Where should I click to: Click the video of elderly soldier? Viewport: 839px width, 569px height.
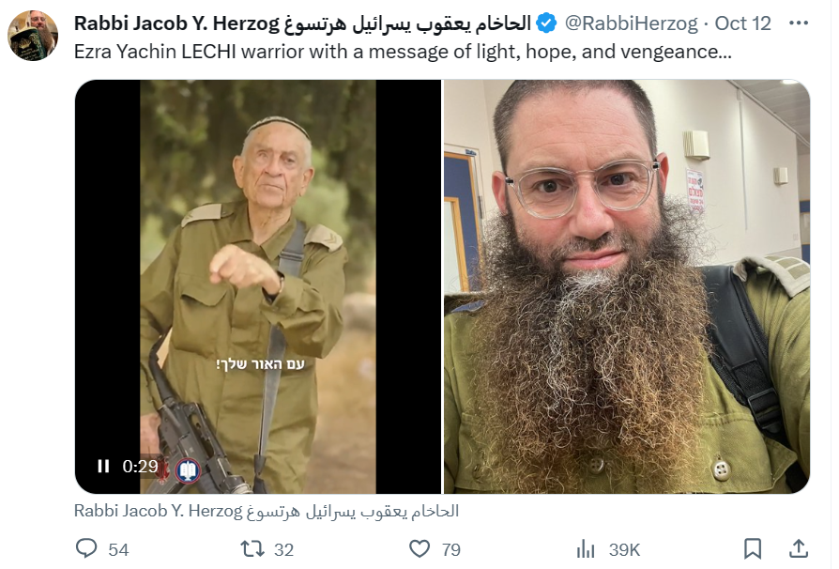258,286
